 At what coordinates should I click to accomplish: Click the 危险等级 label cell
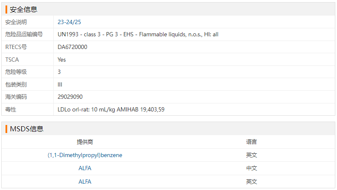(16, 72)
